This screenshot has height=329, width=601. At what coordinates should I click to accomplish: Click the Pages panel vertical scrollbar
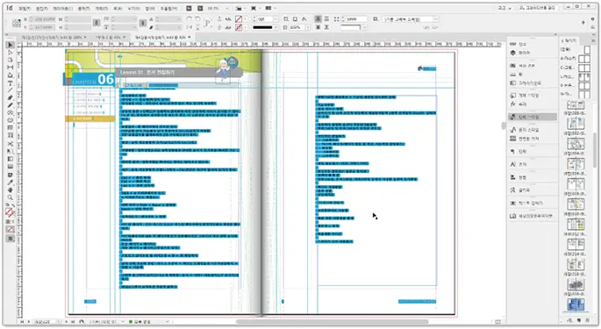coord(595,149)
